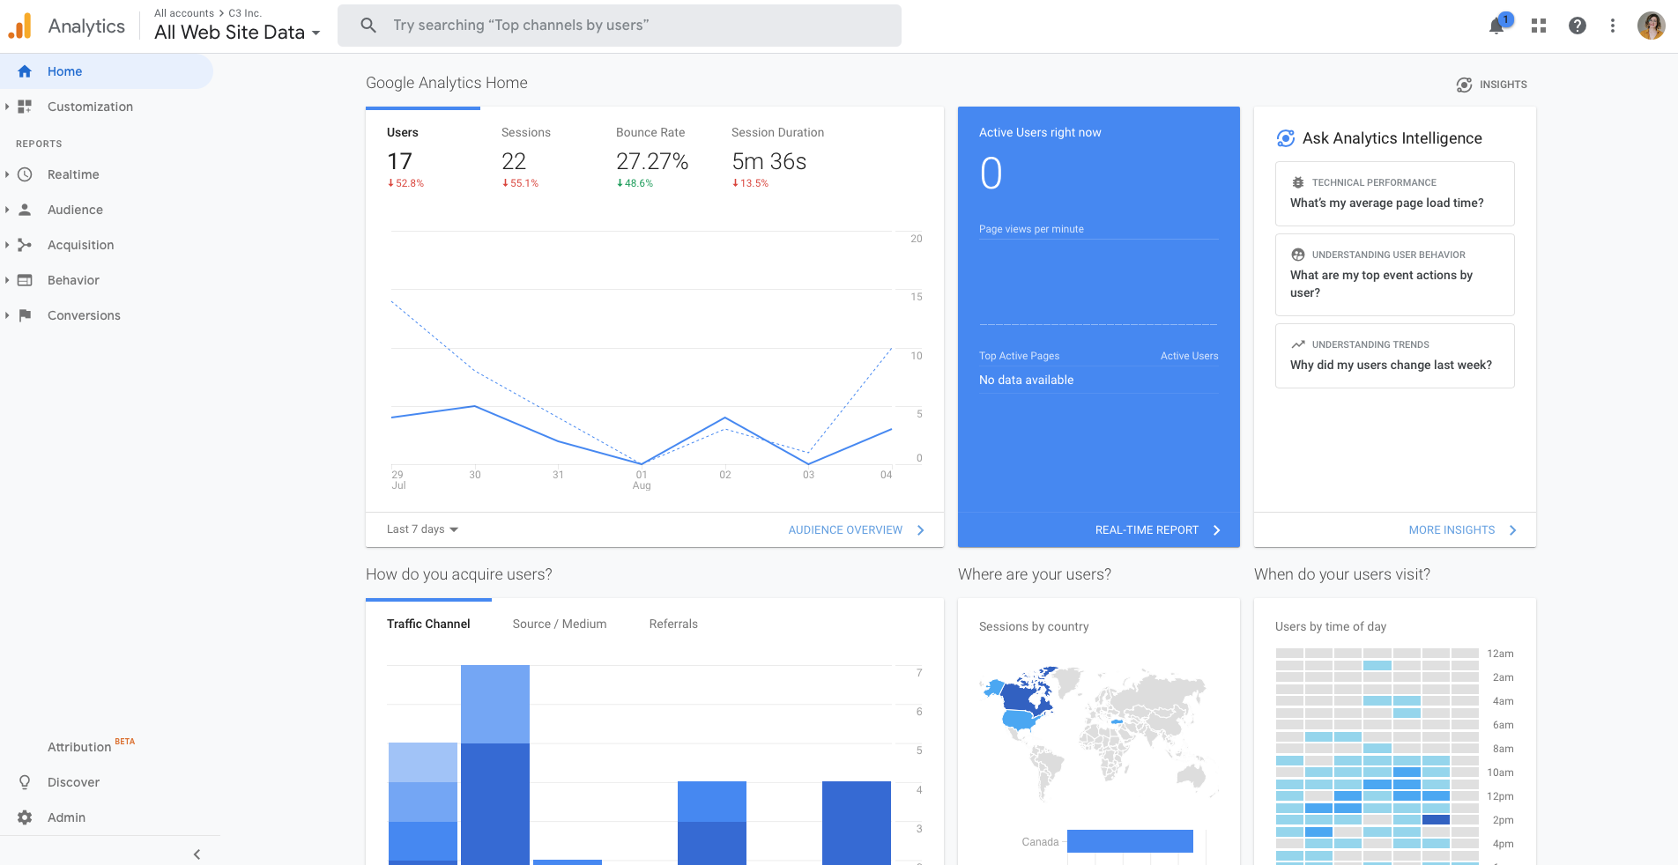Click the Behavior window icon
Screen dimensions: 1678x865
tap(25, 280)
